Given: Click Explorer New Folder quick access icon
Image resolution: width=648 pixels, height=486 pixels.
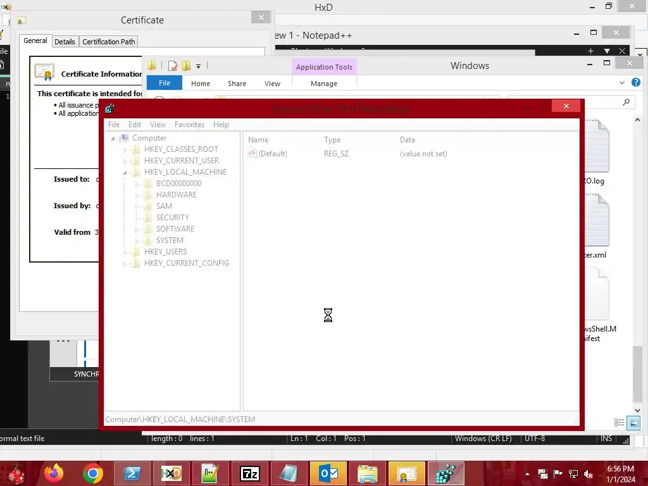Looking at the screenshot, I should 187,66.
